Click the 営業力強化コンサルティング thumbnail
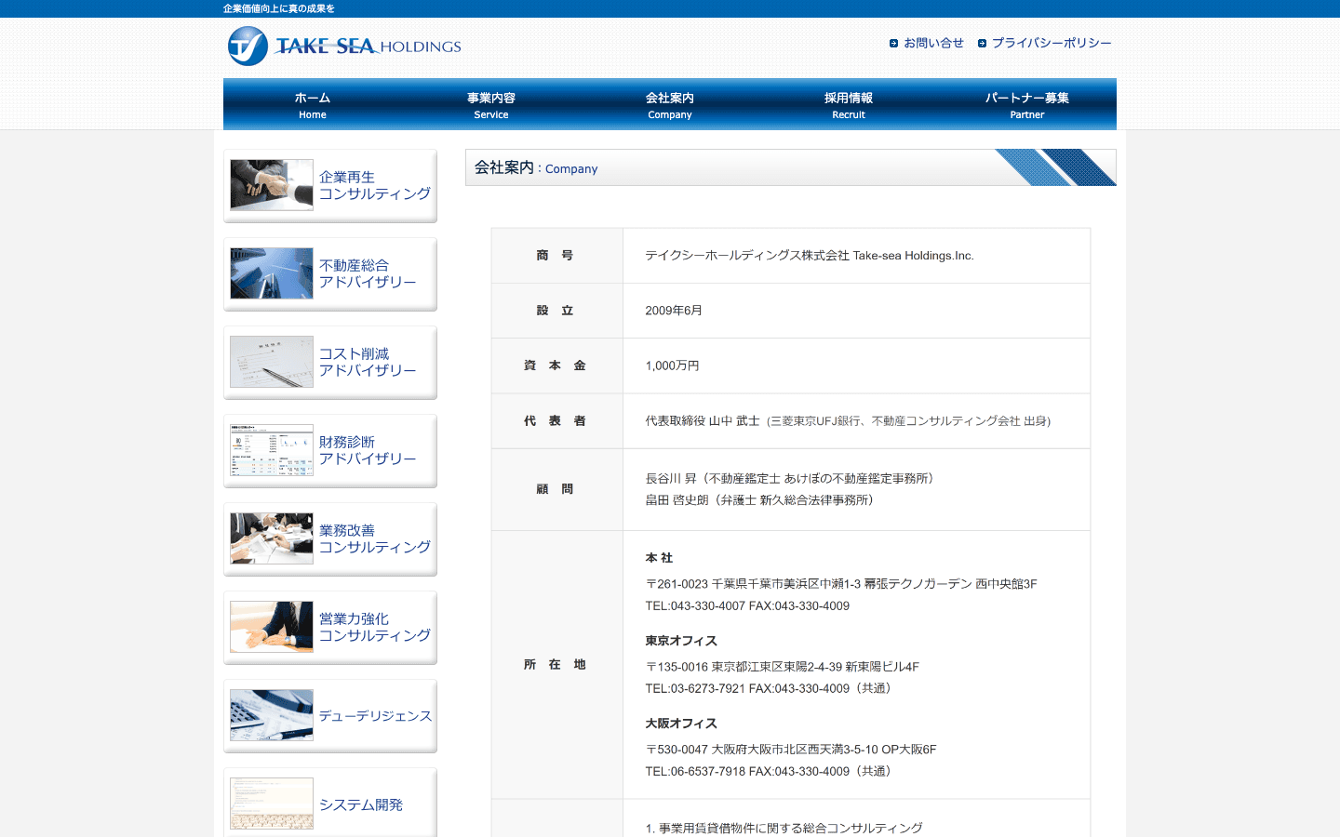This screenshot has height=837, width=1340. pyautogui.click(x=272, y=627)
